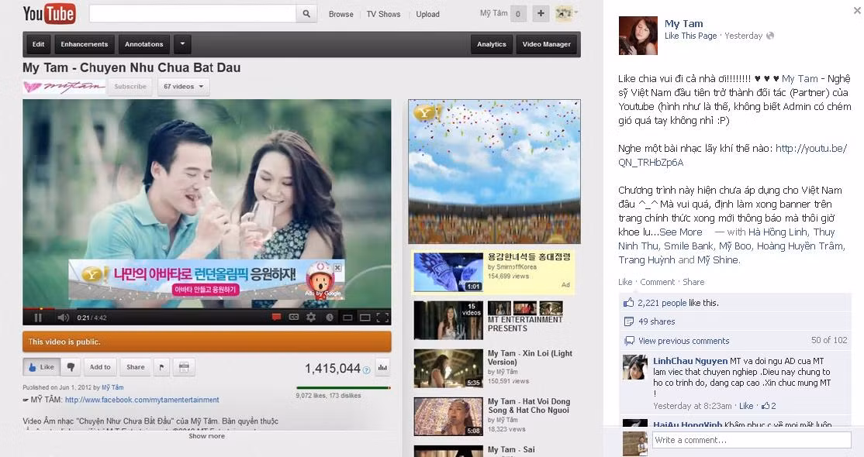Click Share under the Facebook post
The height and width of the screenshot is (457, 864).
693,282
